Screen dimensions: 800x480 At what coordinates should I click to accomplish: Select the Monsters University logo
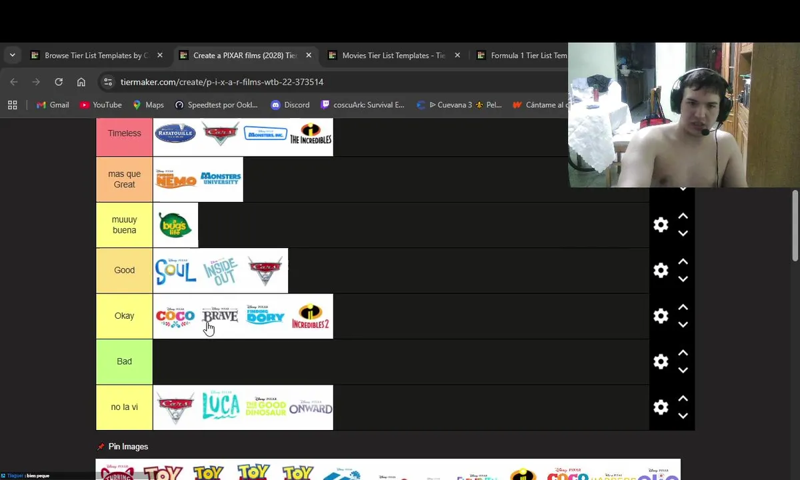(221, 179)
